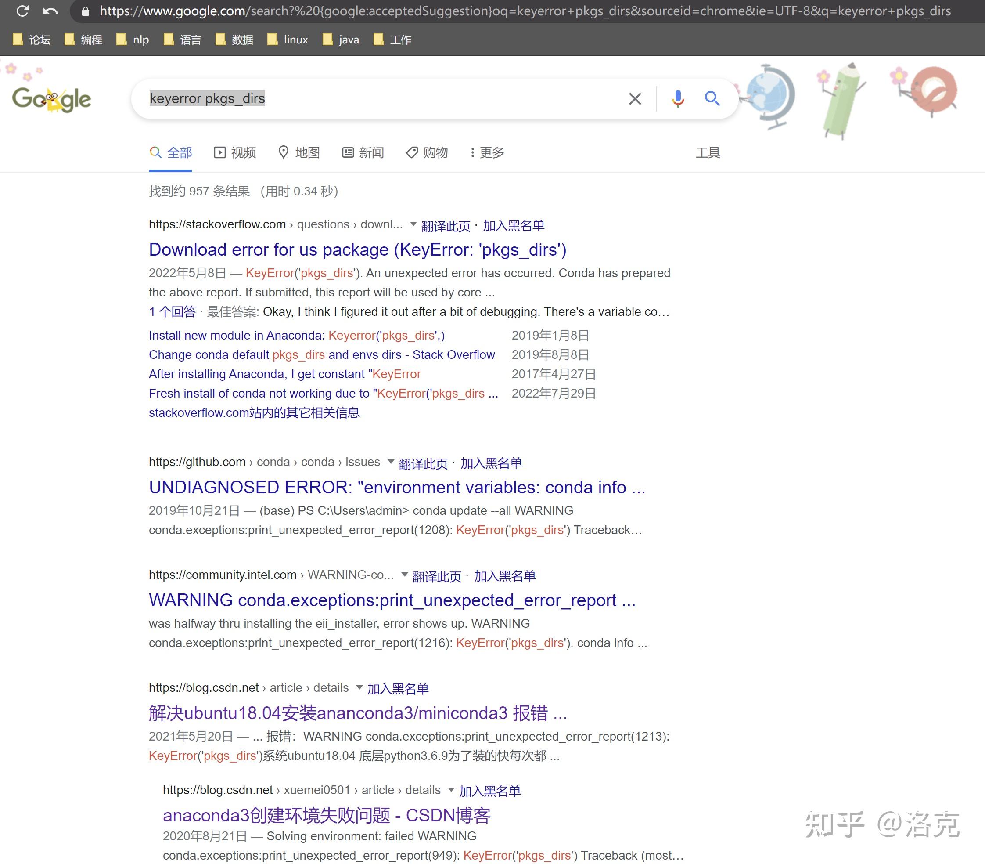Open the '1 个回答' answer link
The height and width of the screenshot is (864, 985).
172,312
